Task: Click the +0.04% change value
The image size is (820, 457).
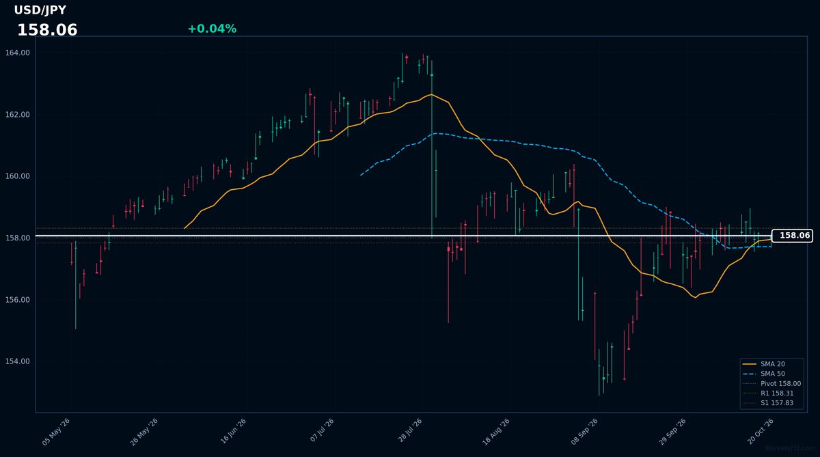Action: [x=212, y=29]
